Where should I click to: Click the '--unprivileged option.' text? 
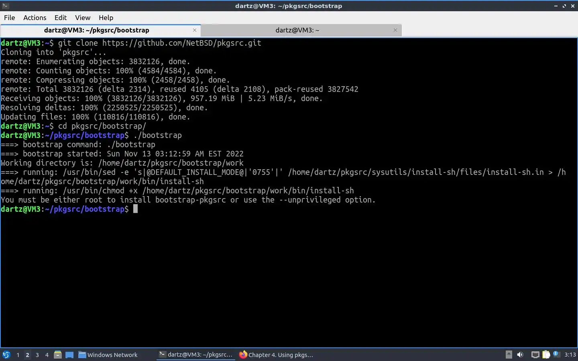pyautogui.click(x=327, y=200)
